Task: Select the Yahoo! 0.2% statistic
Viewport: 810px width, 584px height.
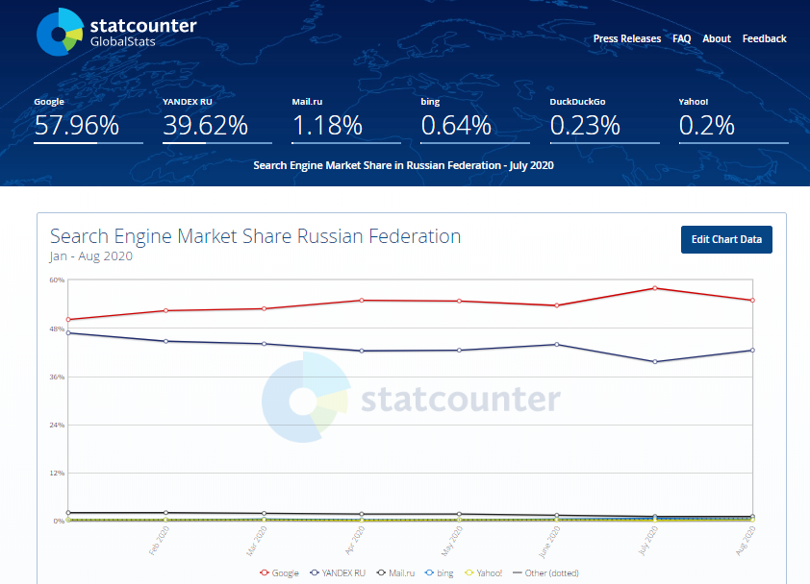Action: [734, 120]
